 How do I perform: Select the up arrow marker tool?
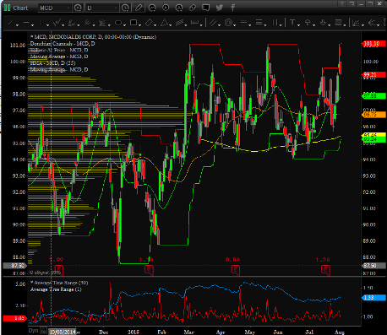coord(308,23)
